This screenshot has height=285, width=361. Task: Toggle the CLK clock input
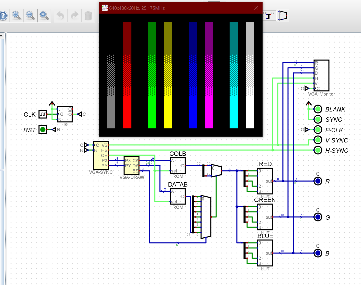(x=43, y=114)
